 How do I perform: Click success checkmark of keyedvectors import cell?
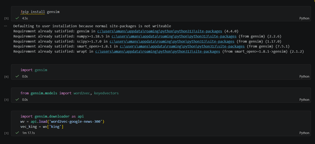click(x=17, y=100)
